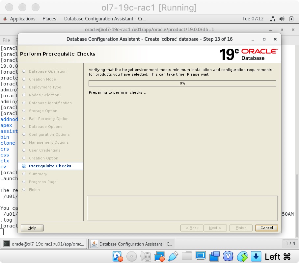Select the Management Options step
The height and width of the screenshot is (263, 299).
[x=49, y=142]
